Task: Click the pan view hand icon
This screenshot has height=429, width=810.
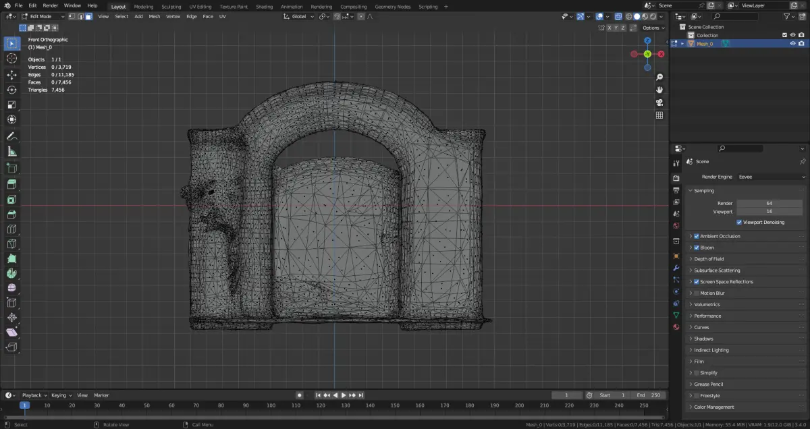Action: point(659,90)
